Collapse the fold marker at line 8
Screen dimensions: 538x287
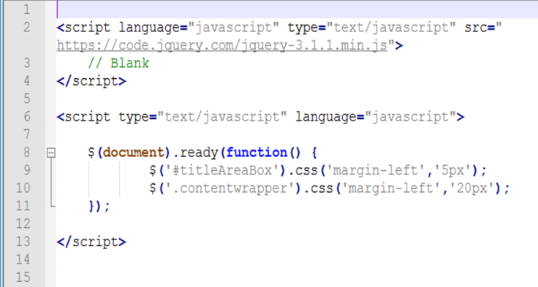[50, 153]
